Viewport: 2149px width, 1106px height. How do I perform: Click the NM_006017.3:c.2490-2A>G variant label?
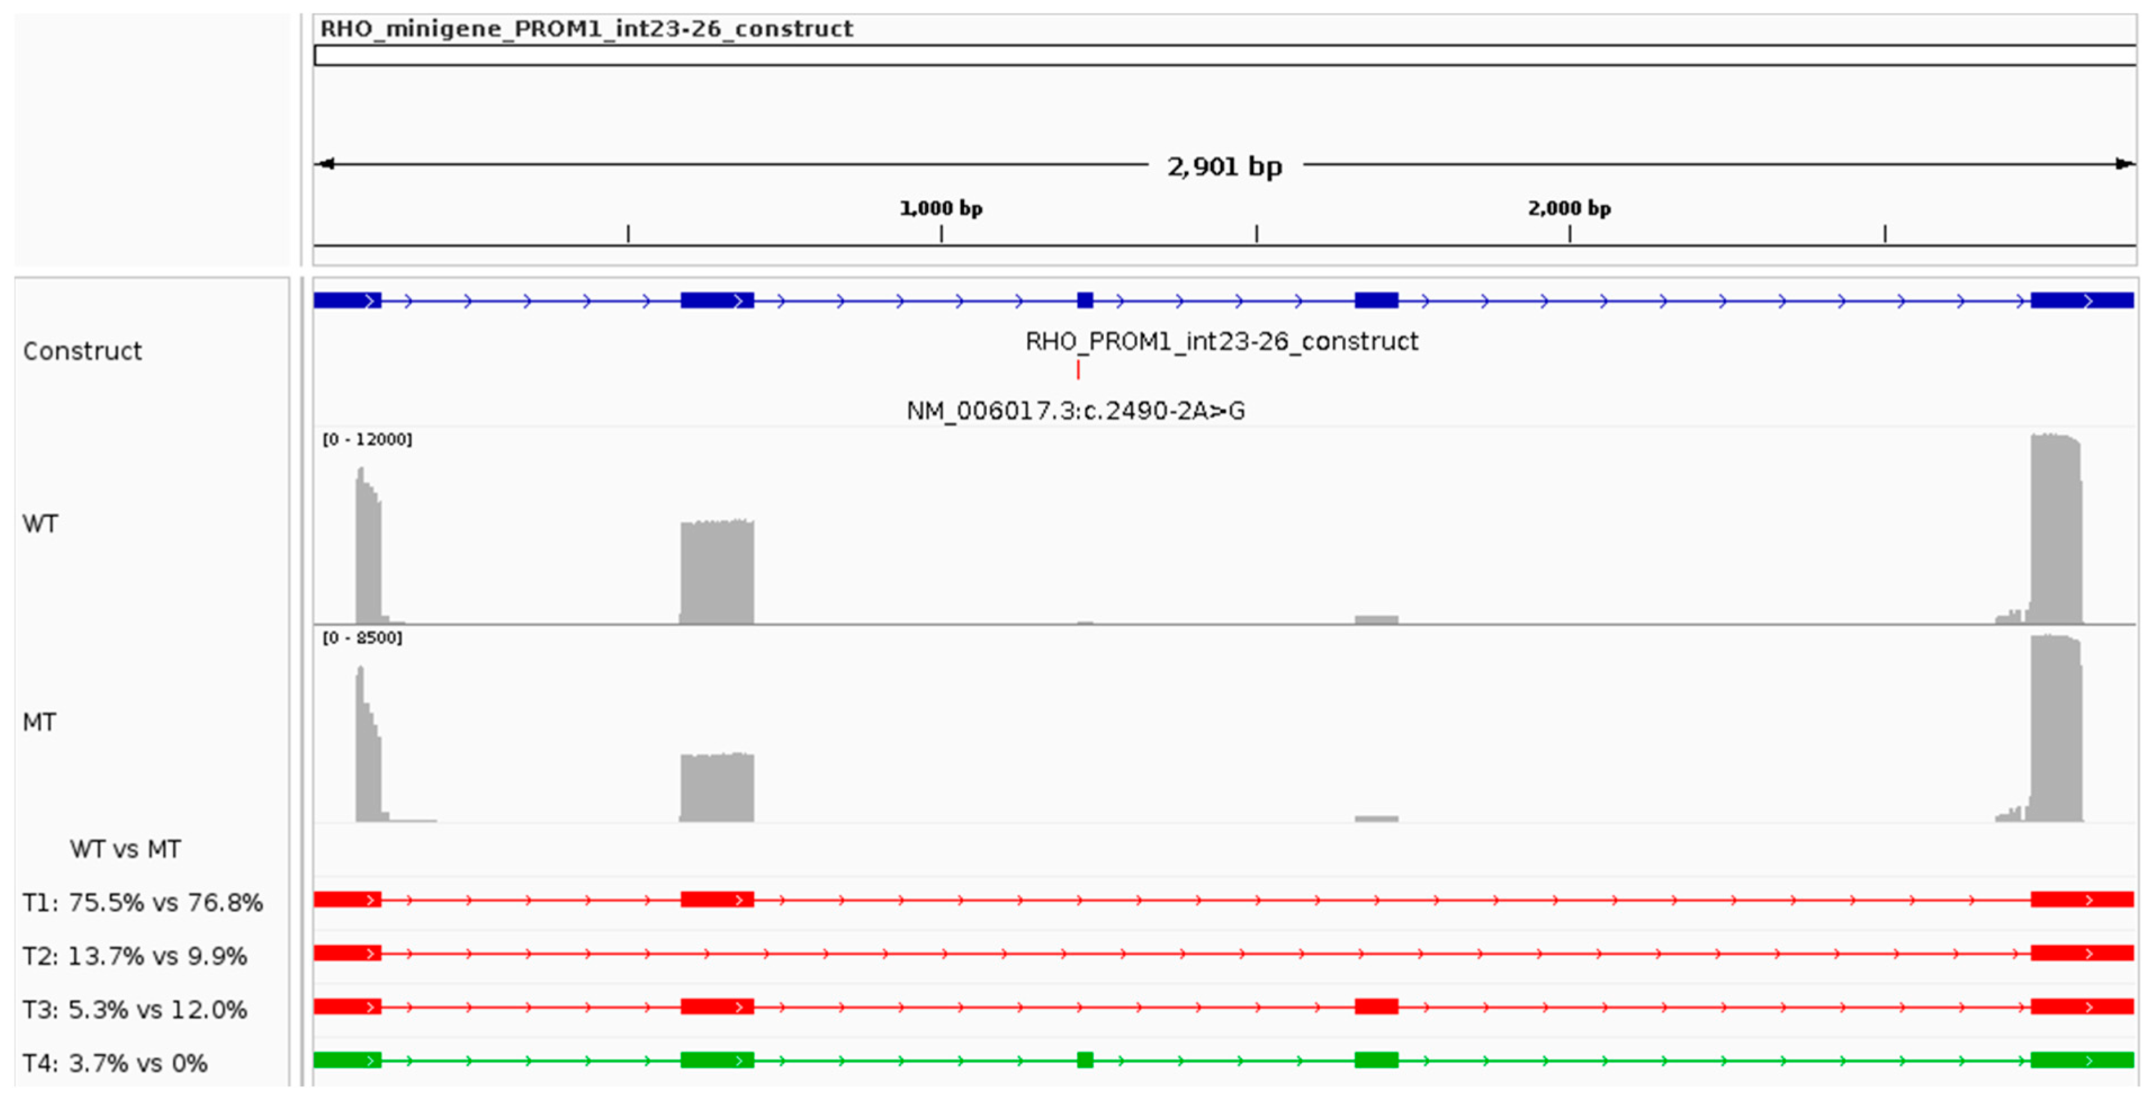click(x=1075, y=411)
